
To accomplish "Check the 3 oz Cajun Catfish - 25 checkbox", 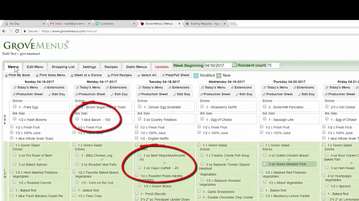I will pos(140,168).
